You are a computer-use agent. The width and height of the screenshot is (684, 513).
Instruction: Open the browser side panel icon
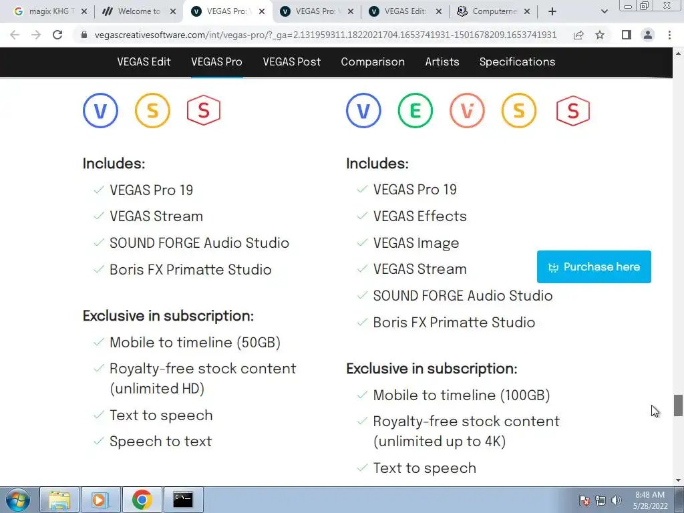[627, 35]
